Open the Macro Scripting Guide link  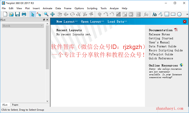coord(166,50)
